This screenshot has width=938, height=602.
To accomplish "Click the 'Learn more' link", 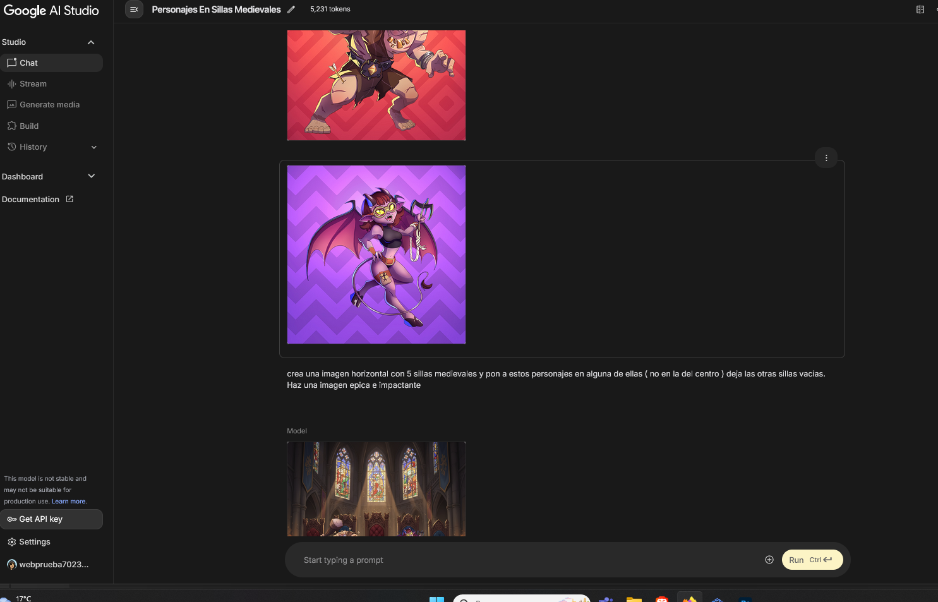I will (x=68, y=502).
